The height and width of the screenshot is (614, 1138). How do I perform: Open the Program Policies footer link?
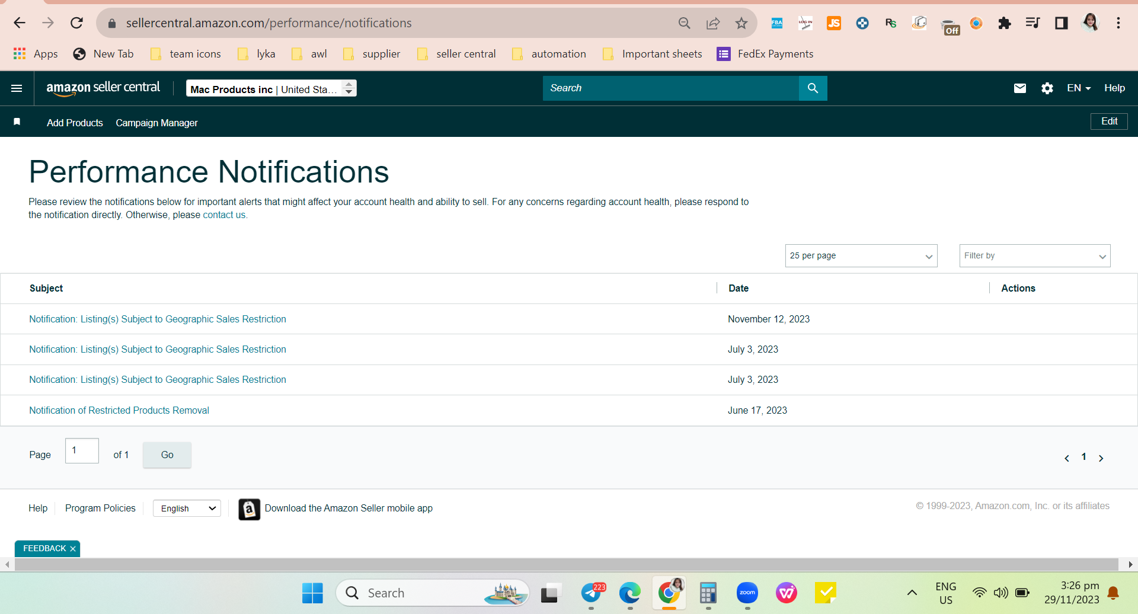click(100, 509)
